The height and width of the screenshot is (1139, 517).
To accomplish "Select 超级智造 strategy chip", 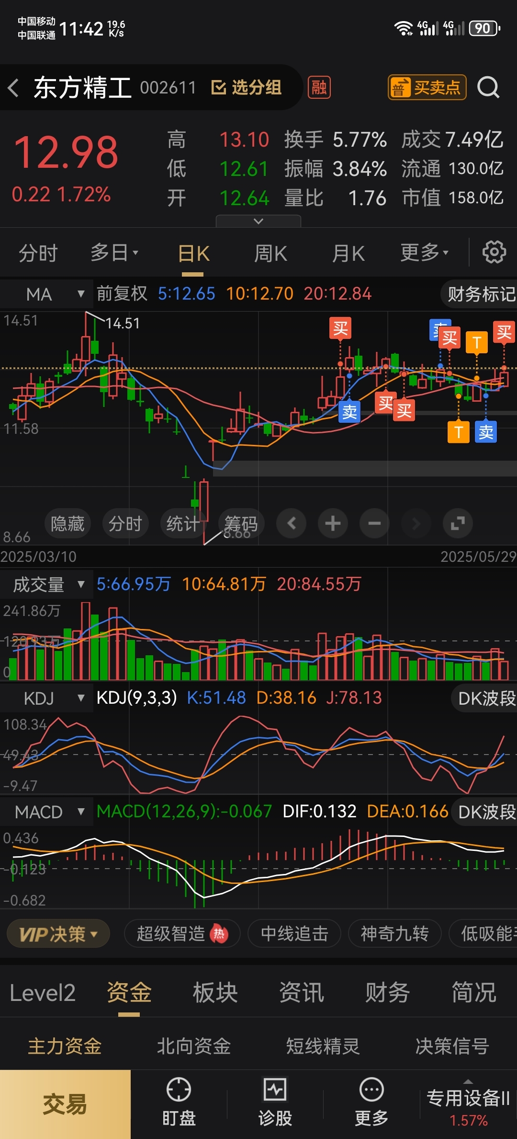I will tap(182, 933).
